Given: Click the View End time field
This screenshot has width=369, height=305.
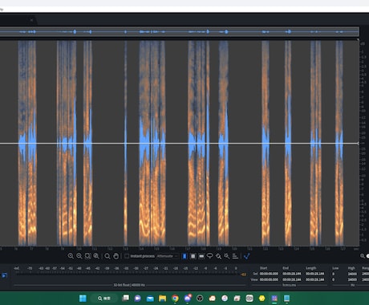Looking at the screenshot, I should point(292,279).
